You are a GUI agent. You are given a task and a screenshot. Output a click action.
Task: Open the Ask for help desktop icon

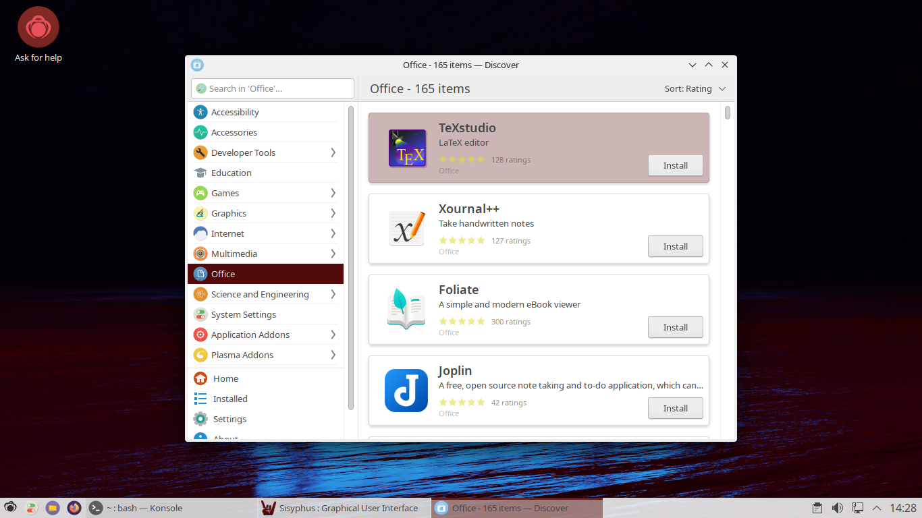[x=38, y=34]
